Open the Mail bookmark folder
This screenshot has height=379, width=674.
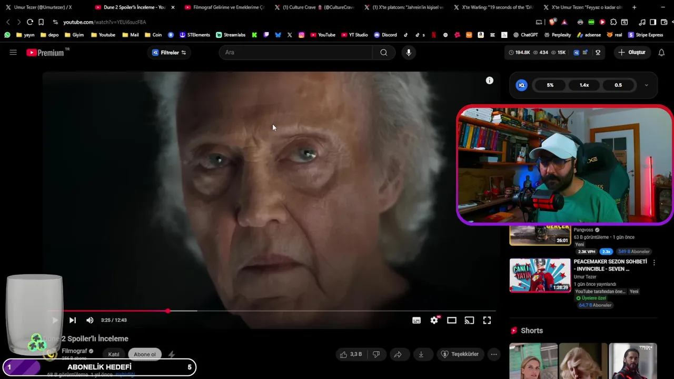[130, 35]
